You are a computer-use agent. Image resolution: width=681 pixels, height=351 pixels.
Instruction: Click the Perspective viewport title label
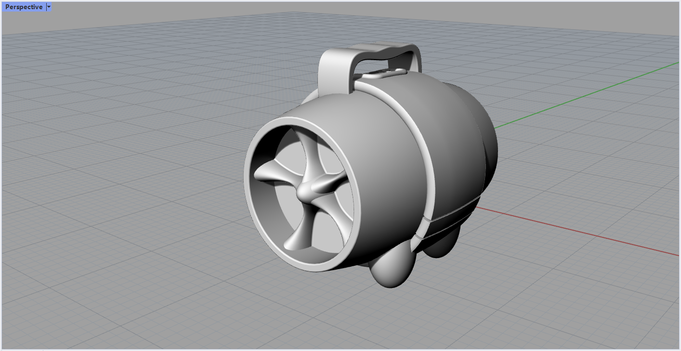point(24,7)
